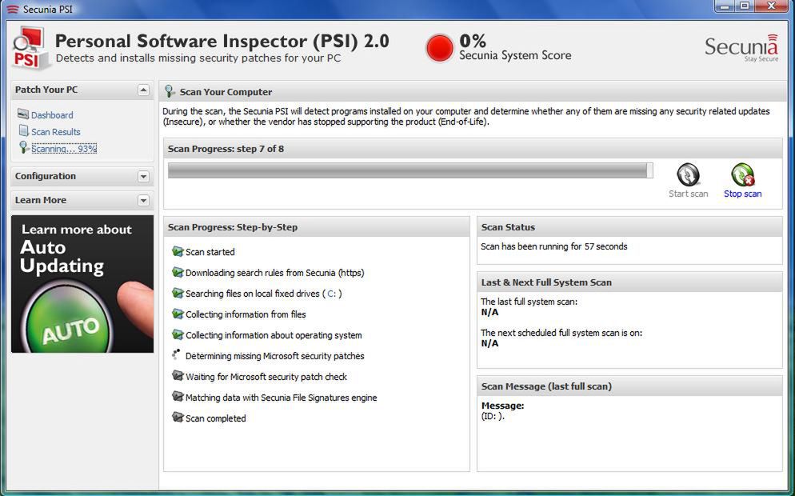Click the check icon for Searching files step
The image size is (795, 496).
pyautogui.click(x=178, y=293)
